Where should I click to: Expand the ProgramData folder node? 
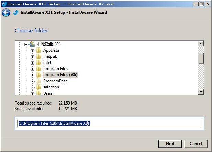tap(32, 81)
